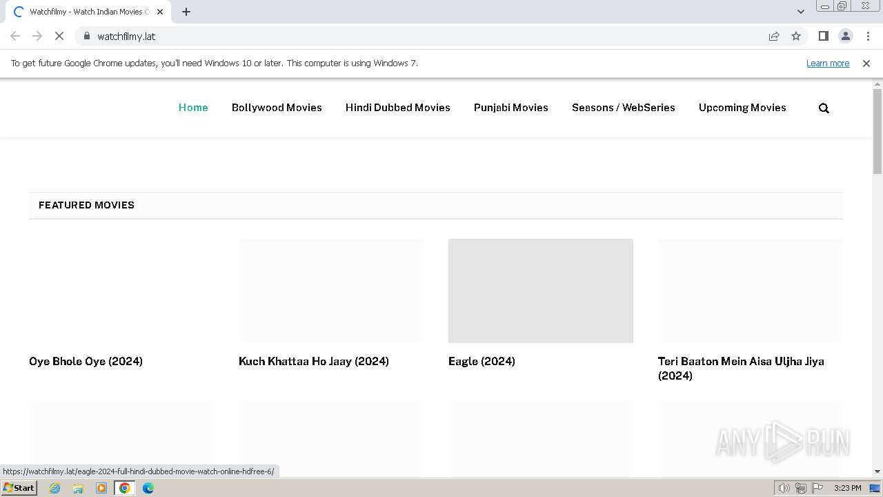The image size is (883, 497).
Task: Expand the tab search dropdown arrow
Action: (801, 11)
